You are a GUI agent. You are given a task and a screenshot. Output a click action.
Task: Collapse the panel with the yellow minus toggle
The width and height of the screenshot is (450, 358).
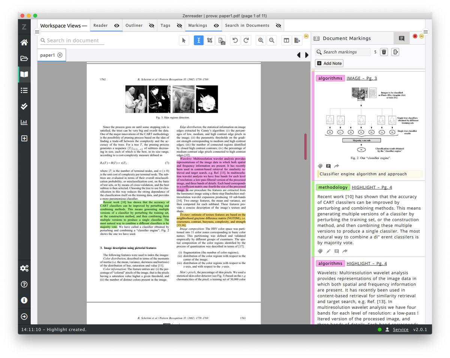point(421,37)
